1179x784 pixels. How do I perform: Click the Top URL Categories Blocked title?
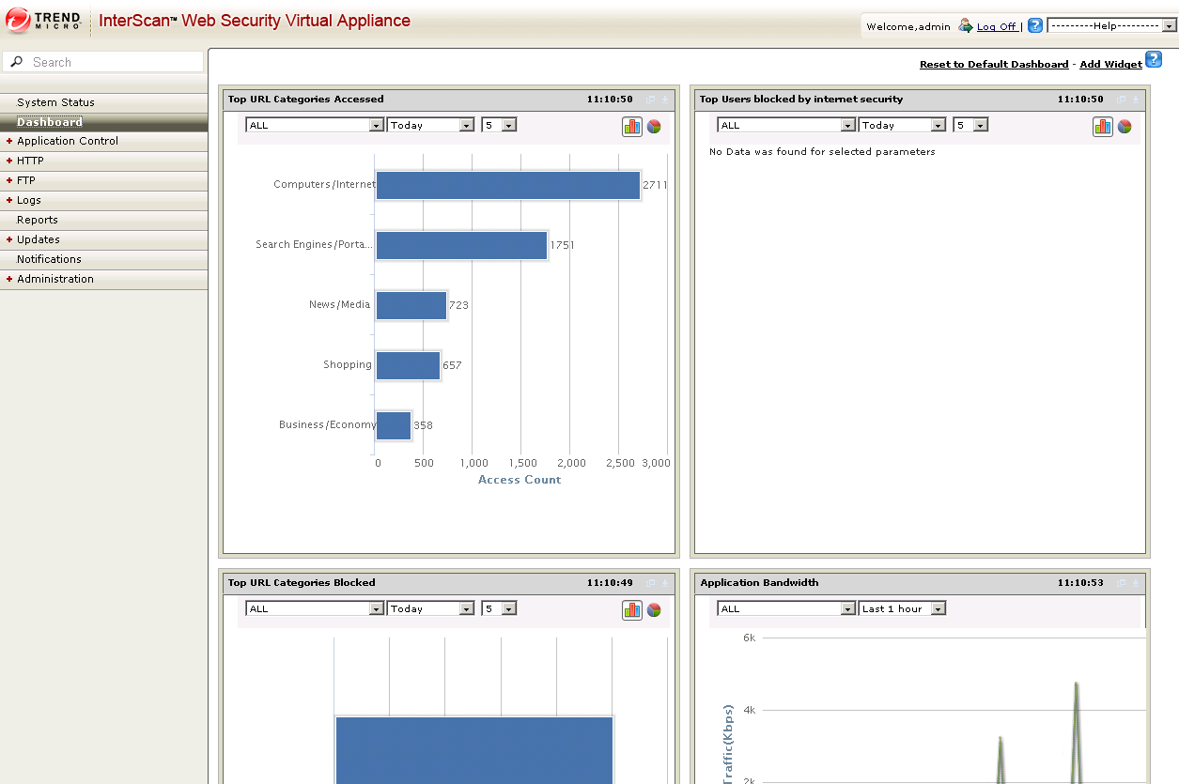click(302, 582)
